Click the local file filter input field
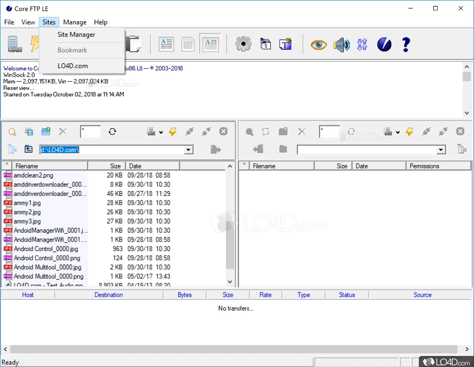 click(x=91, y=131)
